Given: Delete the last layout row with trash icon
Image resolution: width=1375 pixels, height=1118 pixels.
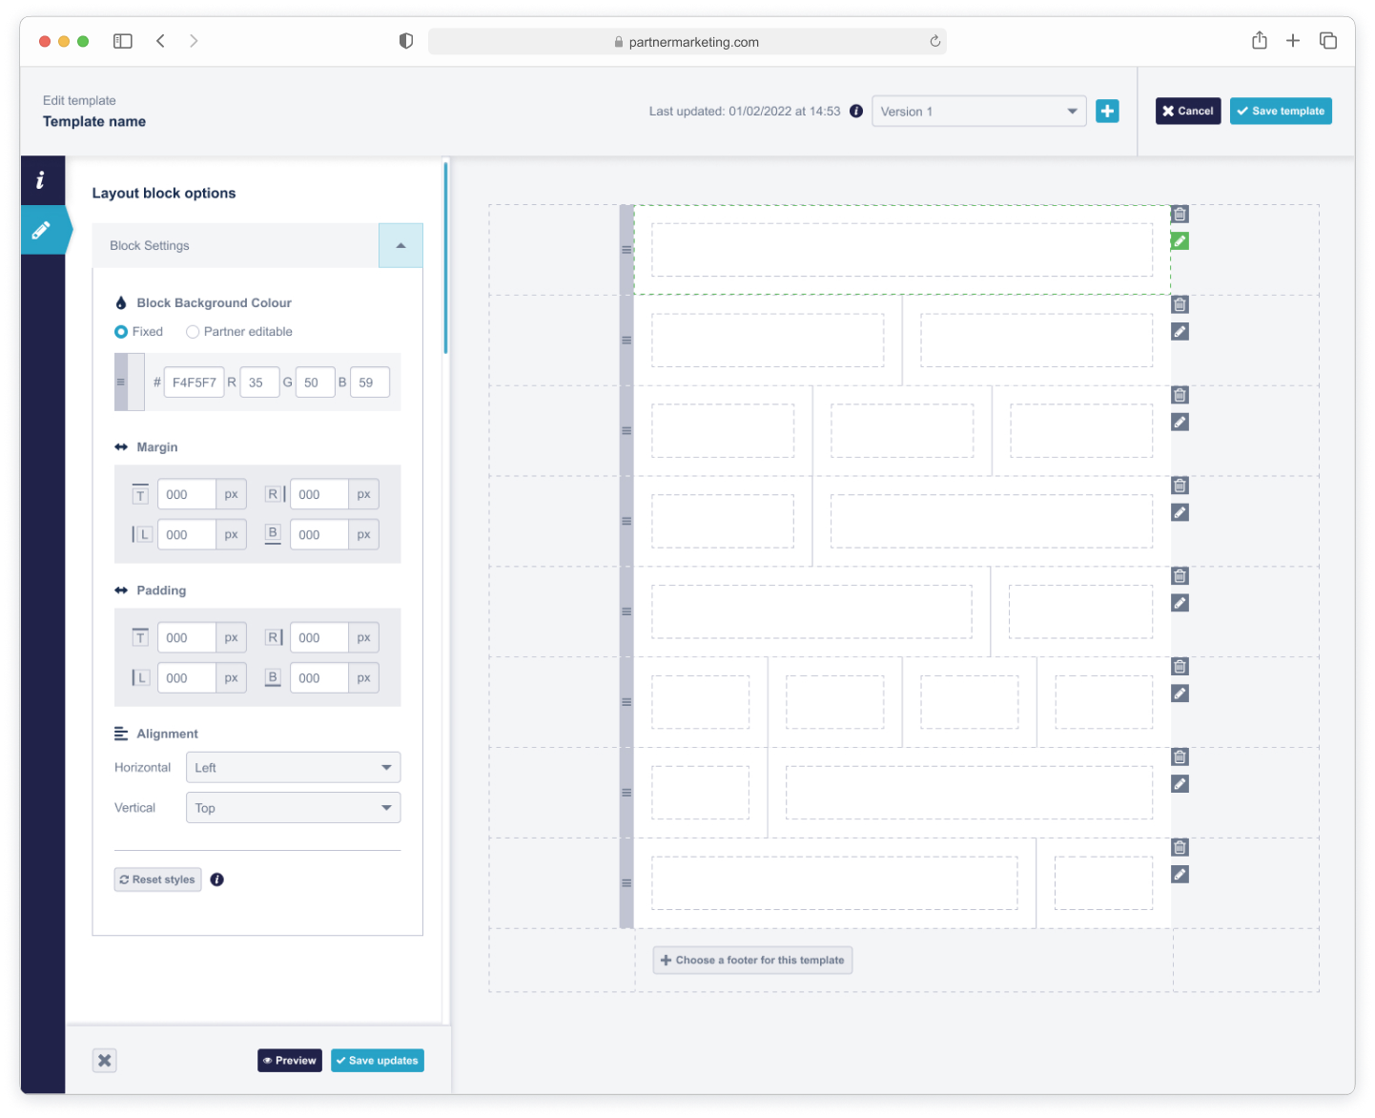Looking at the screenshot, I should click(x=1180, y=847).
